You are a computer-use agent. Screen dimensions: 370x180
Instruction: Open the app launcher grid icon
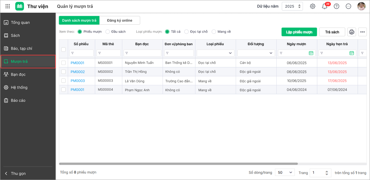pos(8,6)
